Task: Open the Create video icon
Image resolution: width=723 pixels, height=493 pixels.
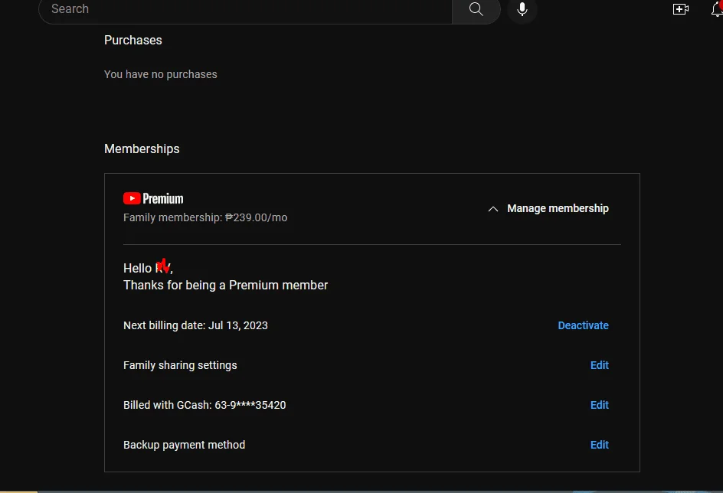Action: (681, 9)
